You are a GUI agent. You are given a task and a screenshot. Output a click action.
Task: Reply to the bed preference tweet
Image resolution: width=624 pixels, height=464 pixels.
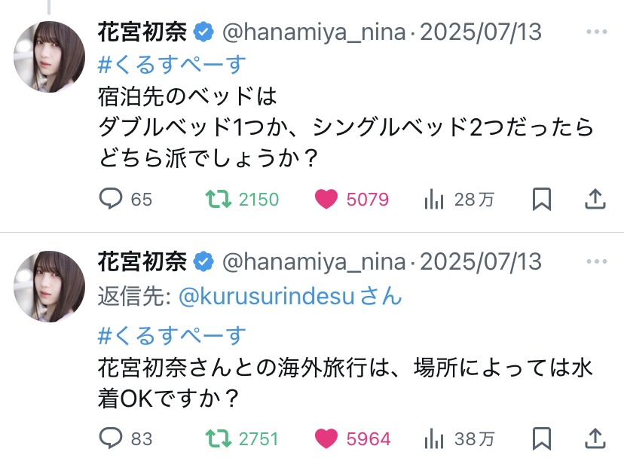coord(112,199)
